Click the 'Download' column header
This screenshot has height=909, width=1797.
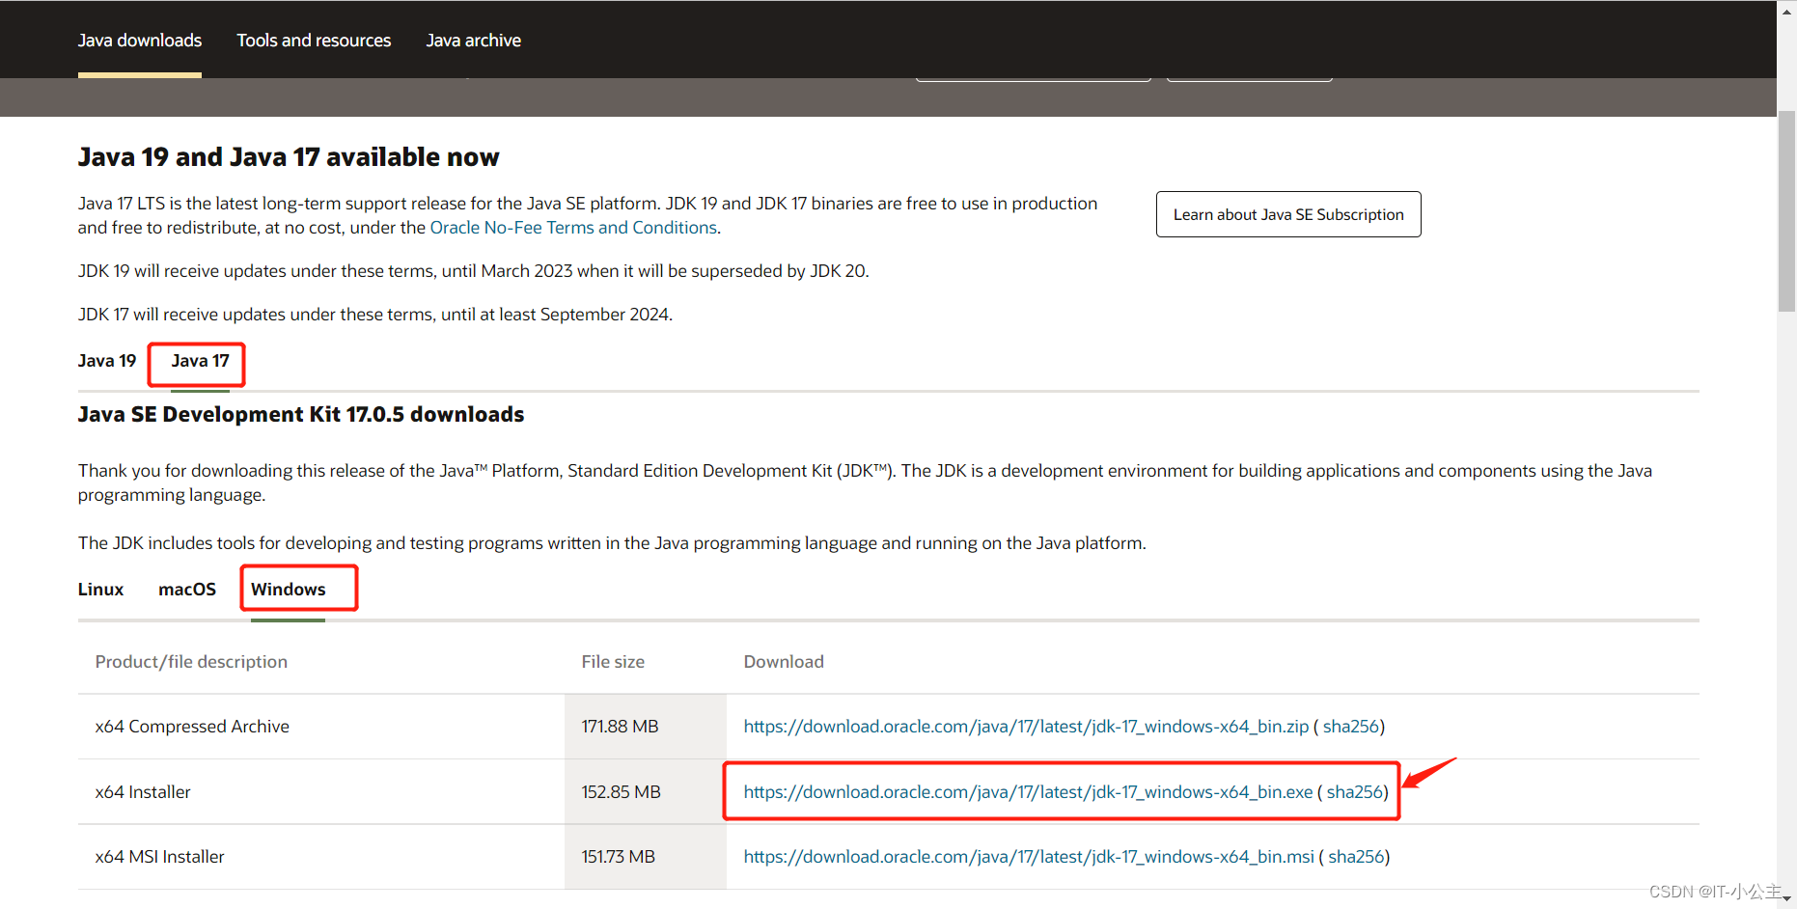pyautogui.click(x=784, y=662)
